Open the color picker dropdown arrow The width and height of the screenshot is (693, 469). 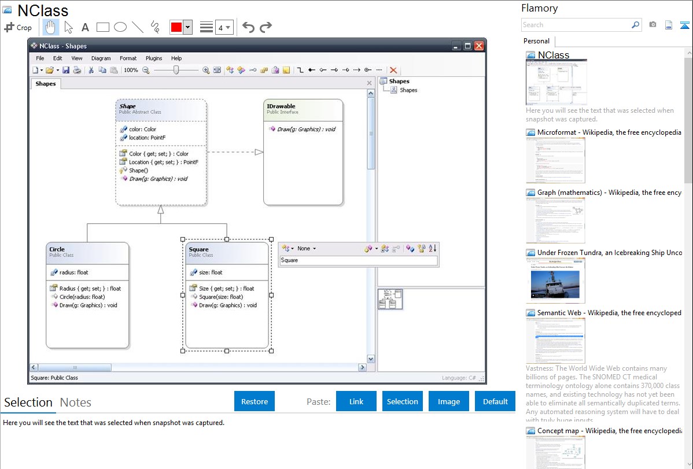pyautogui.click(x=187, y=27)
